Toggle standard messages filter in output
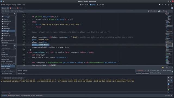Screen dimensions: 174x98 [170, 84]
